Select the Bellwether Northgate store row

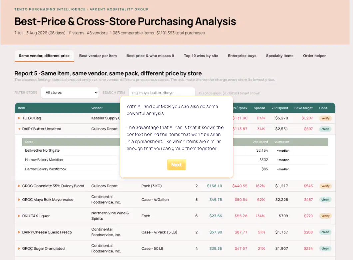[175, 151]
